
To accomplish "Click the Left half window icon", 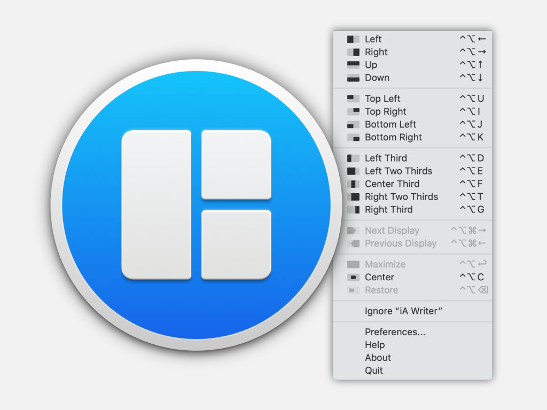I will (353, 39).
